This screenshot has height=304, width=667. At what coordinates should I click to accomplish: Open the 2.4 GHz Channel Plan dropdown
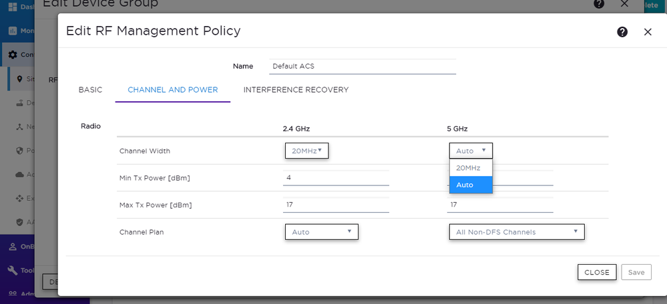coord(321,232)
